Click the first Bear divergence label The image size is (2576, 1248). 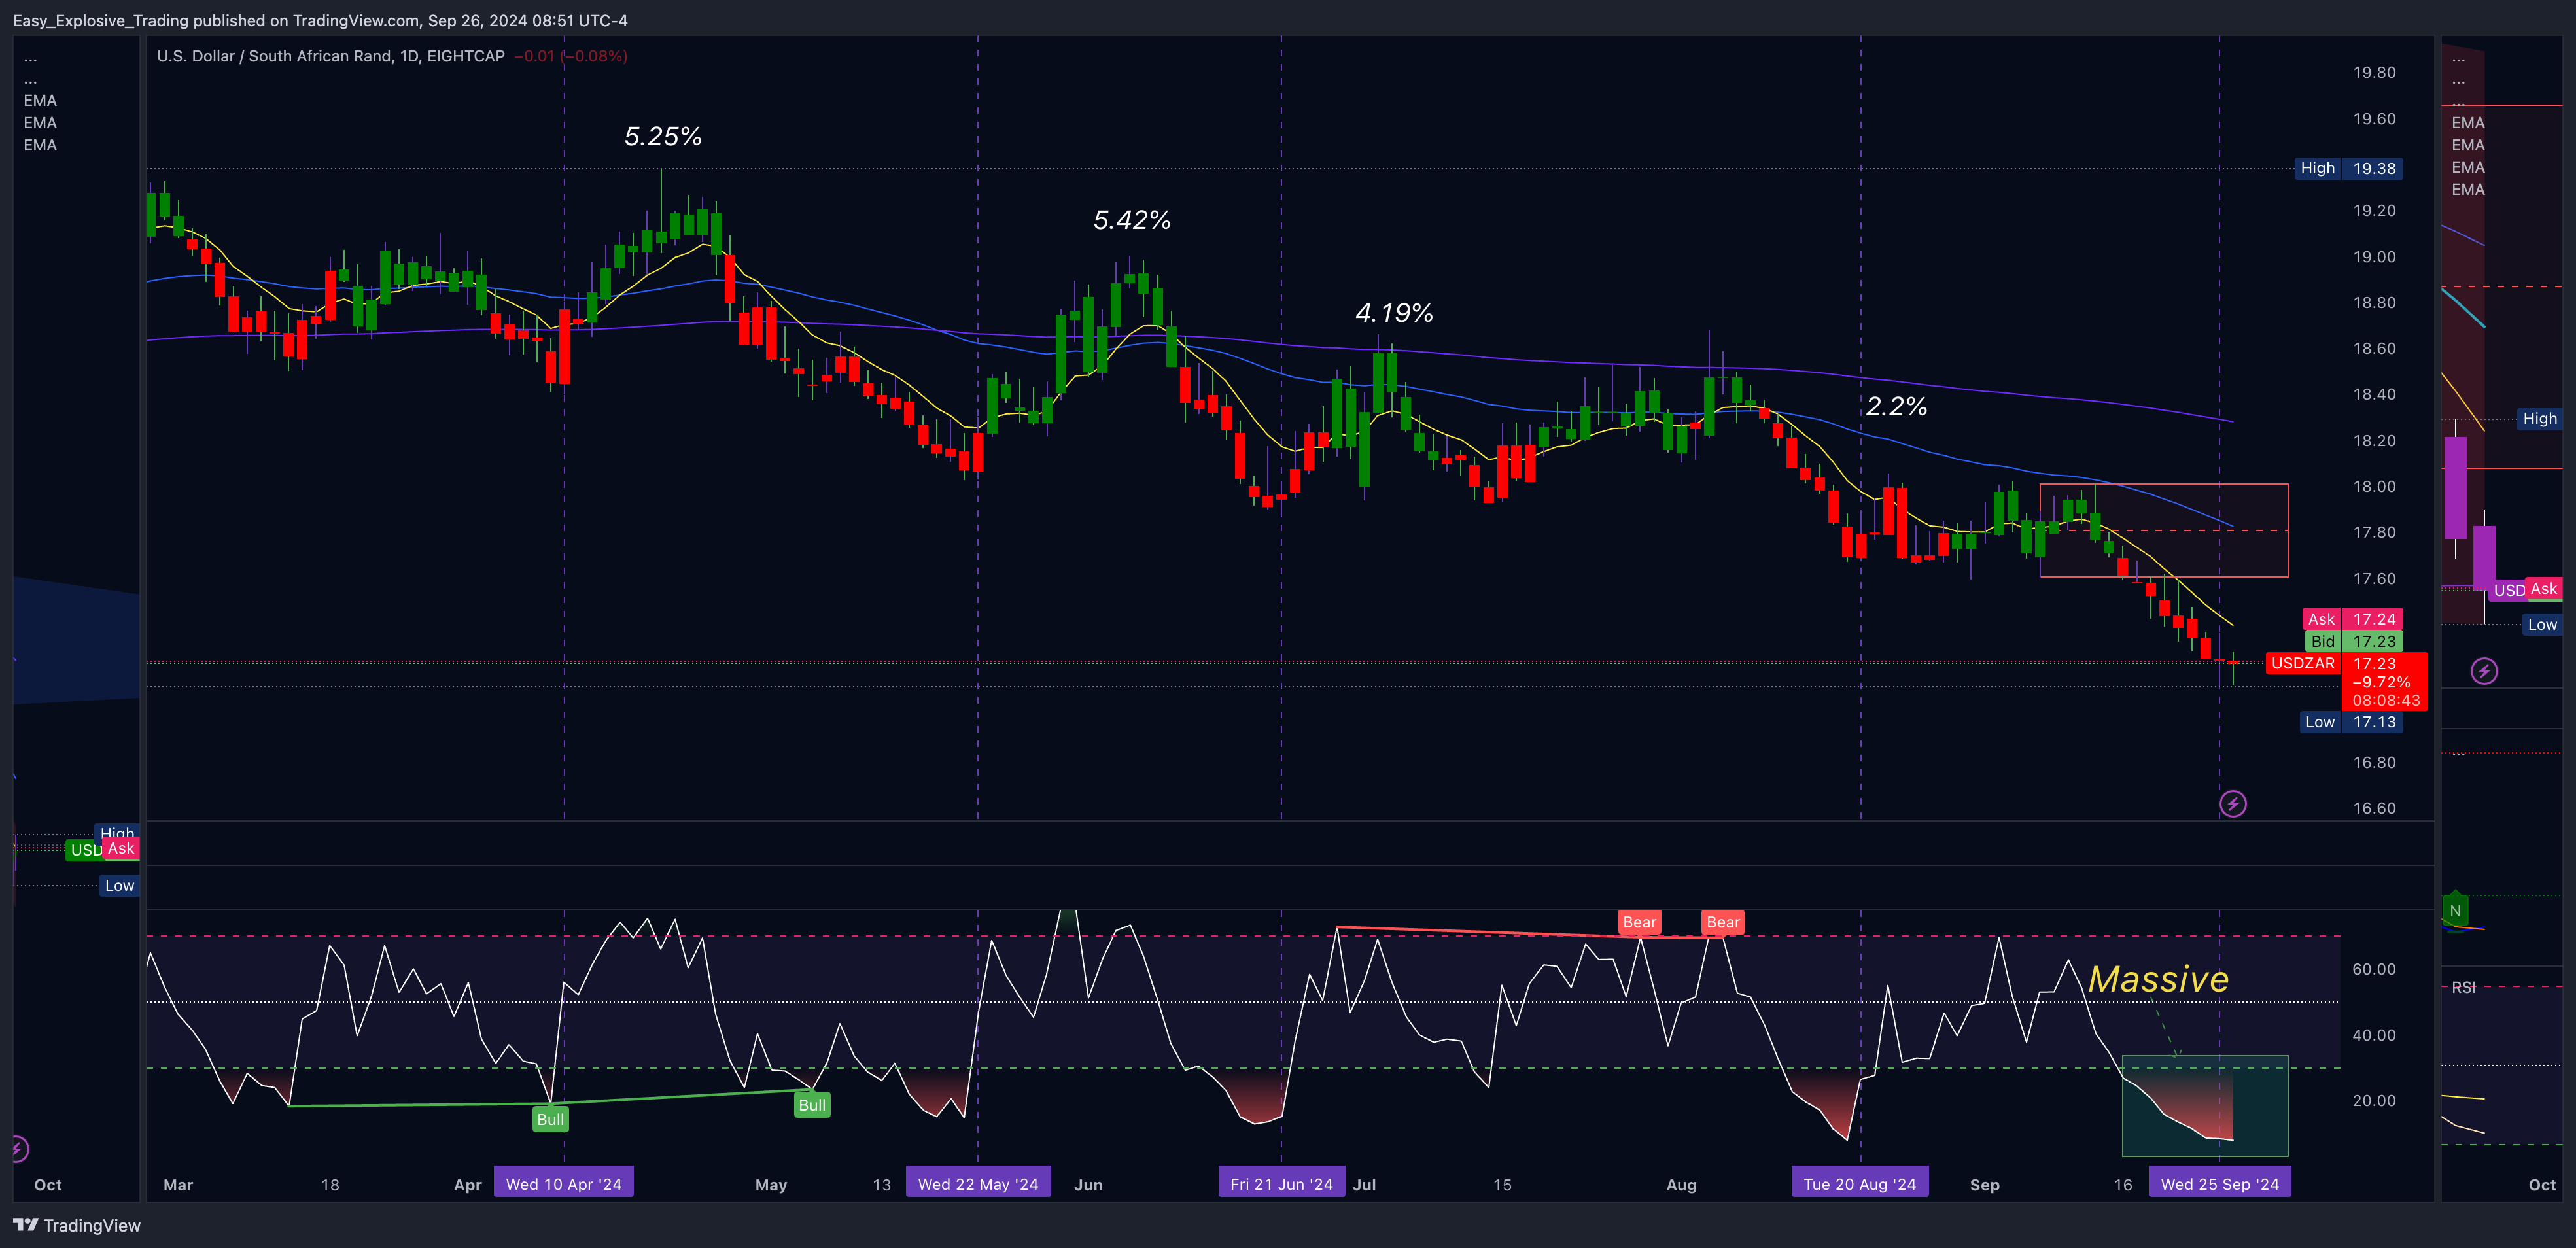[x=1639, y=922]
